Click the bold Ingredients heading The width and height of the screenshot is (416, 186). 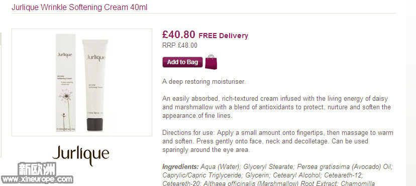[x=180, y=167]
